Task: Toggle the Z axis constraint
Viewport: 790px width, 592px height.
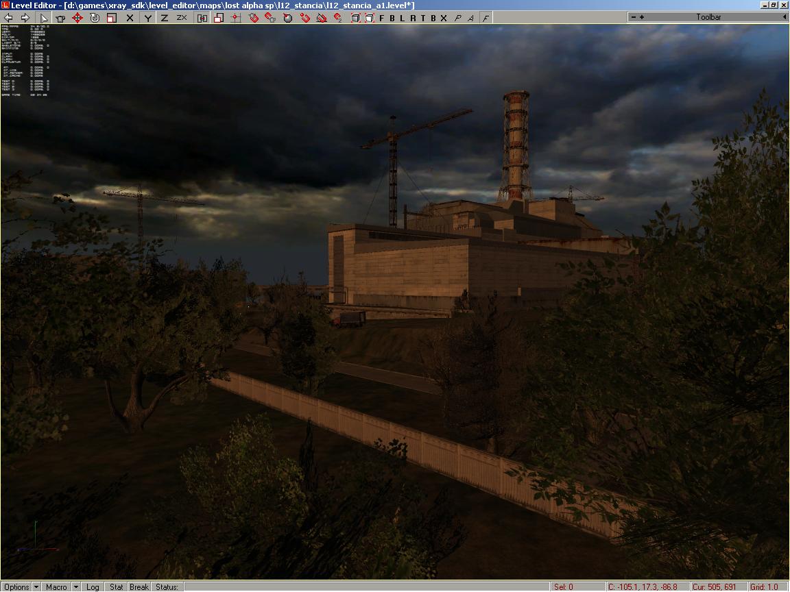Action: click(165, 18)
